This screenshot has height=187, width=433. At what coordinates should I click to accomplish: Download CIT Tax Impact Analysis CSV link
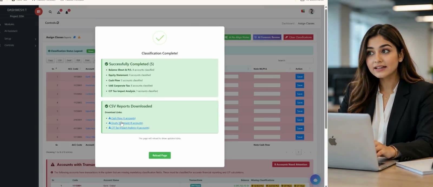tap(129, 128)
